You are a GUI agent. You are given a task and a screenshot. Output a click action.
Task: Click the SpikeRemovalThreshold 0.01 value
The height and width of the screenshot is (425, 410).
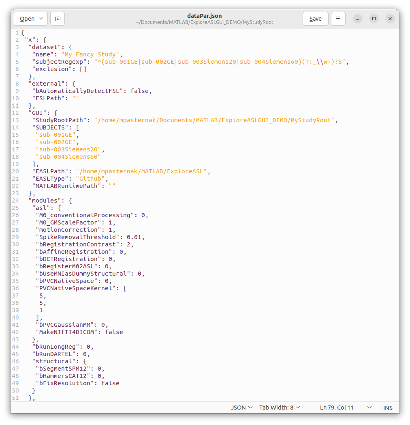click(134, 237)
